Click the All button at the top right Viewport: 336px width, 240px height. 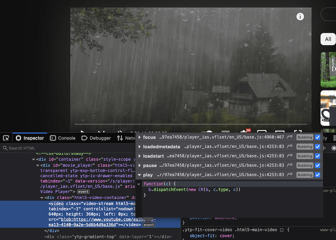point(328,39)
